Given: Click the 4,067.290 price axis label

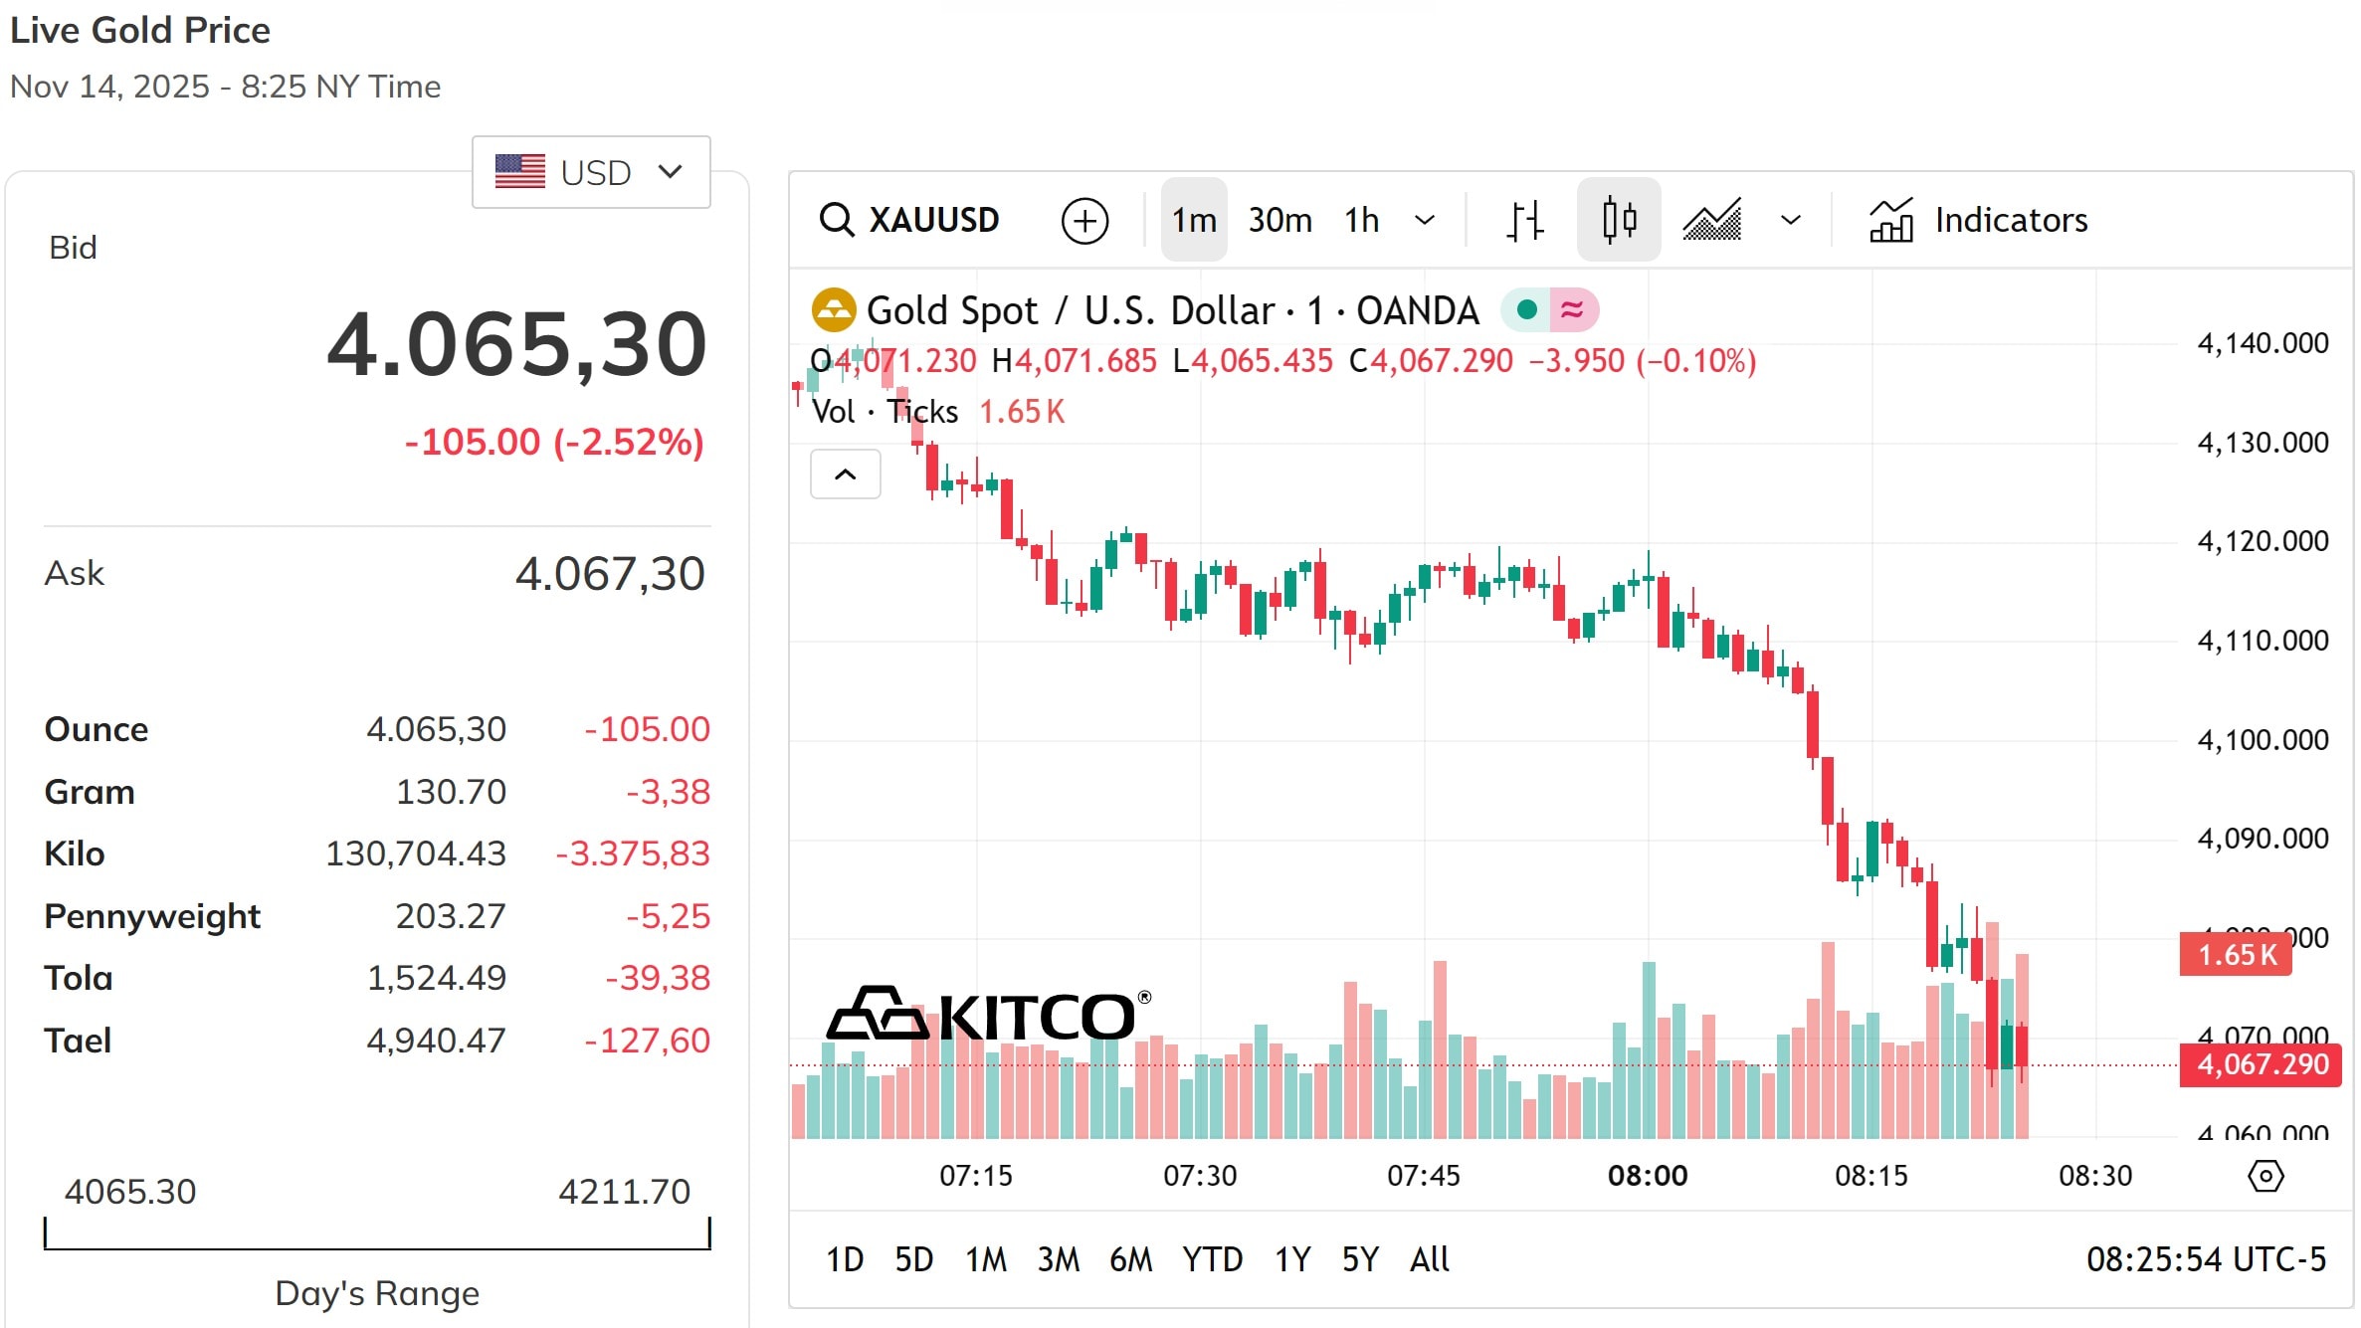Looking at the screenshot, I should click(2260, 1065).
